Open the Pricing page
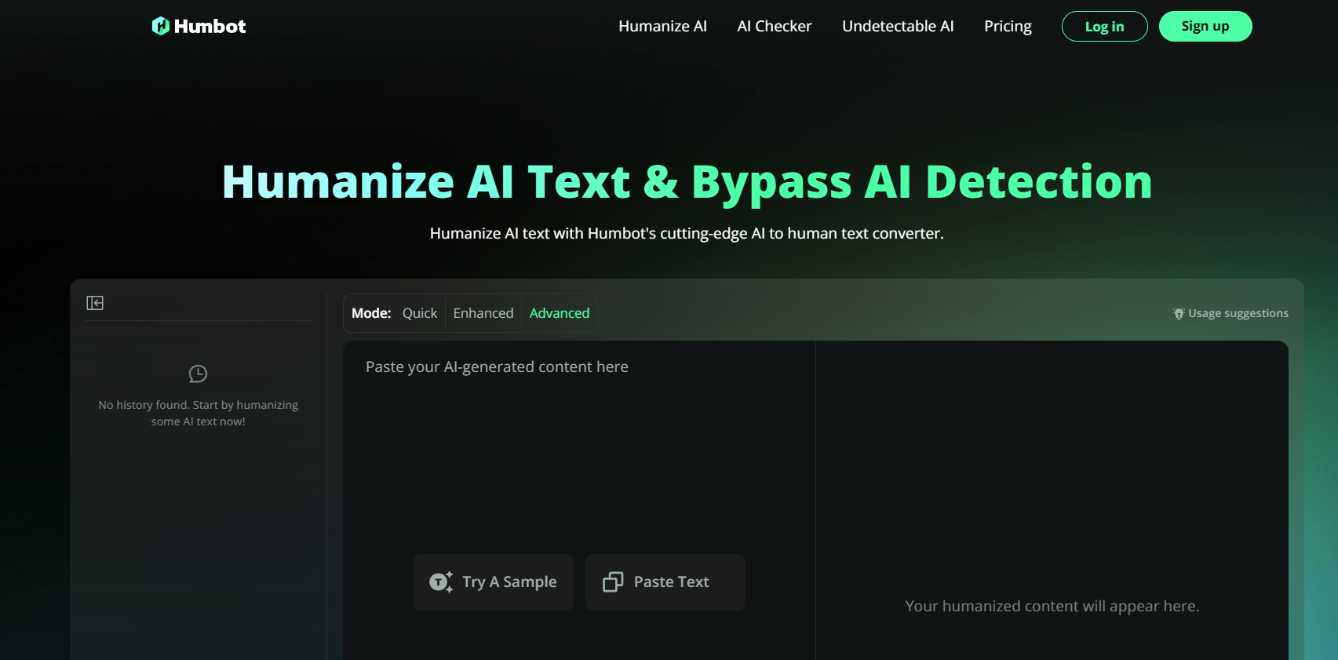Viewport: 1338px width, 660px height. [1008, 26]
